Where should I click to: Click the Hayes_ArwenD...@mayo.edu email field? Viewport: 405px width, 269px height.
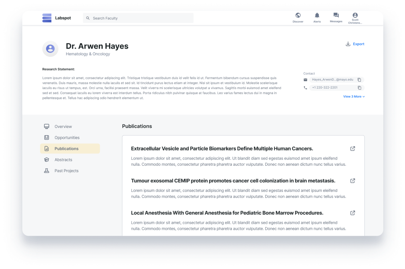coord(336,80)
